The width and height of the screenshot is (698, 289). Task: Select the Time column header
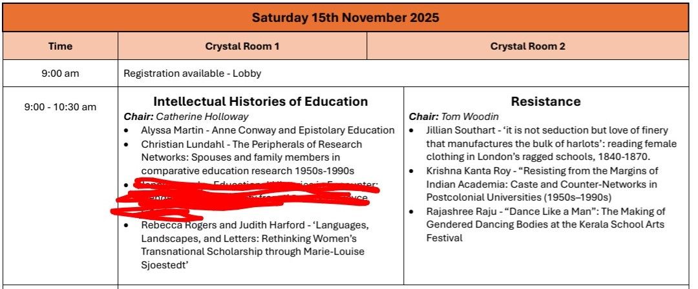point(60,46)
